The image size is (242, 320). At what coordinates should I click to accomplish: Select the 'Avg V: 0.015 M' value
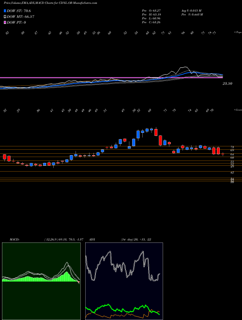click(191, 11)
